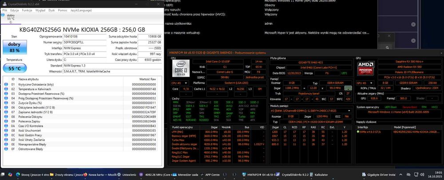Open the Firefox icon at taskbar start
Screen dimensions: 444x180
[10, 175]
